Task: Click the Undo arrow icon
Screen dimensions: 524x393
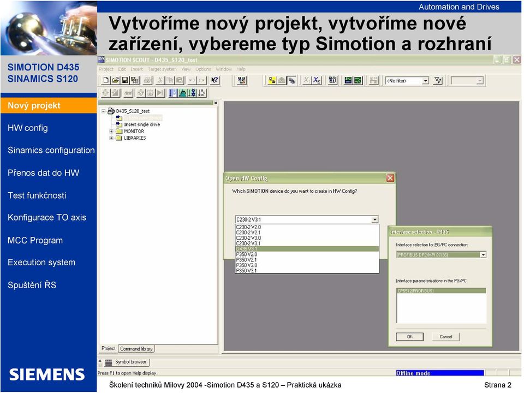Action: (192, 80)
